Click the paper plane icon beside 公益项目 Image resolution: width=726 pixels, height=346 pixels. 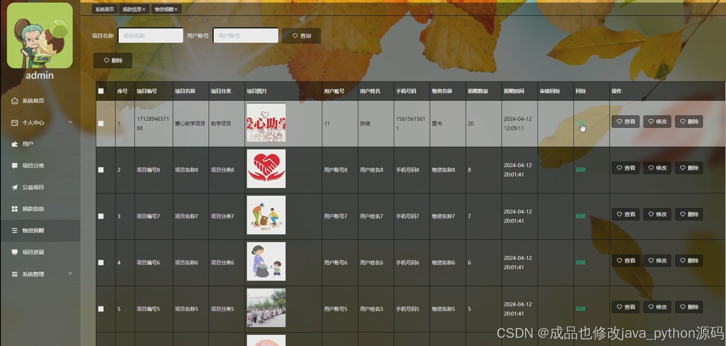click(x=15, y=187)
